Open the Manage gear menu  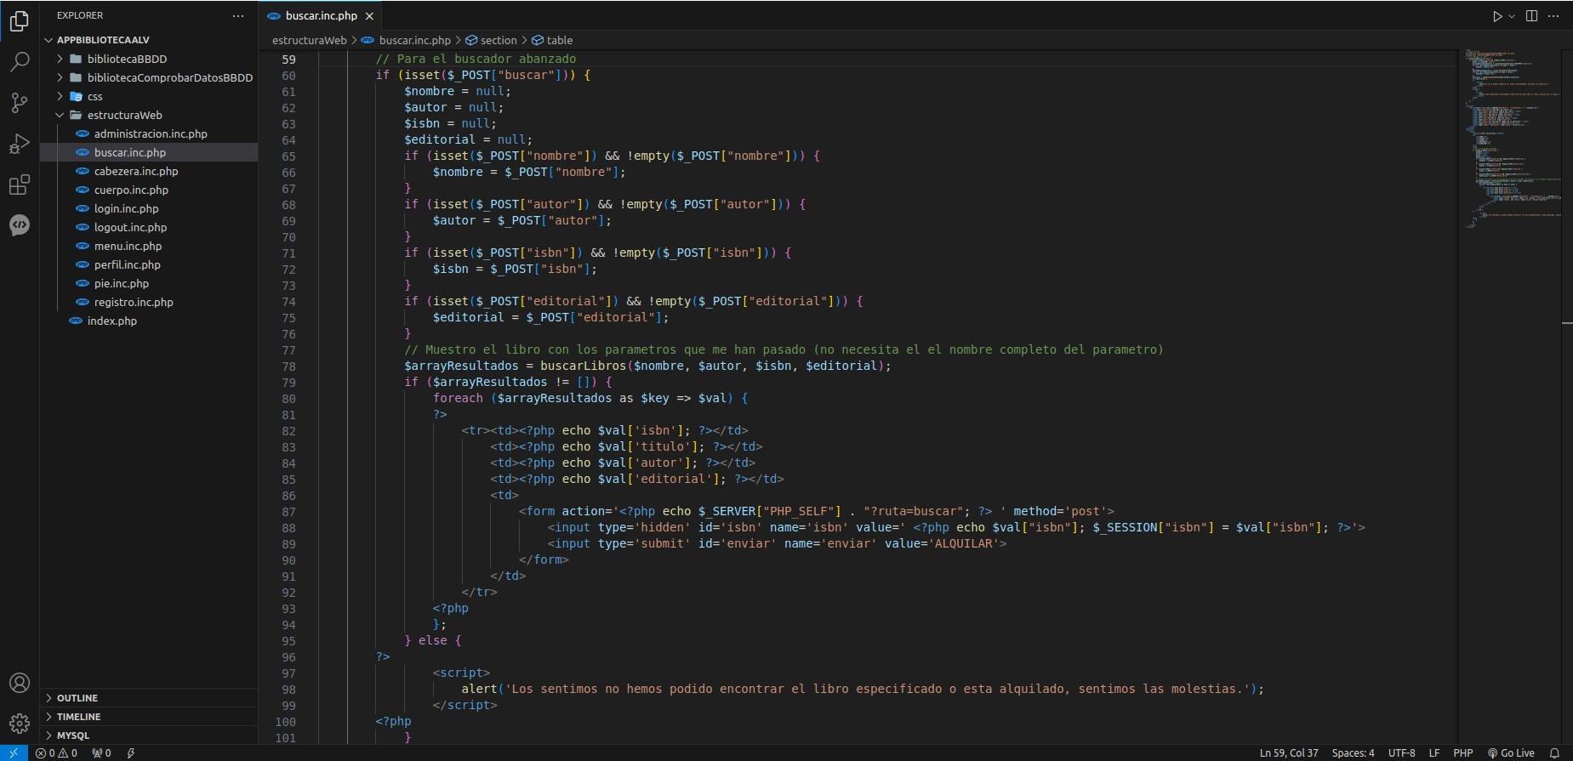click(x=19, y=724)
